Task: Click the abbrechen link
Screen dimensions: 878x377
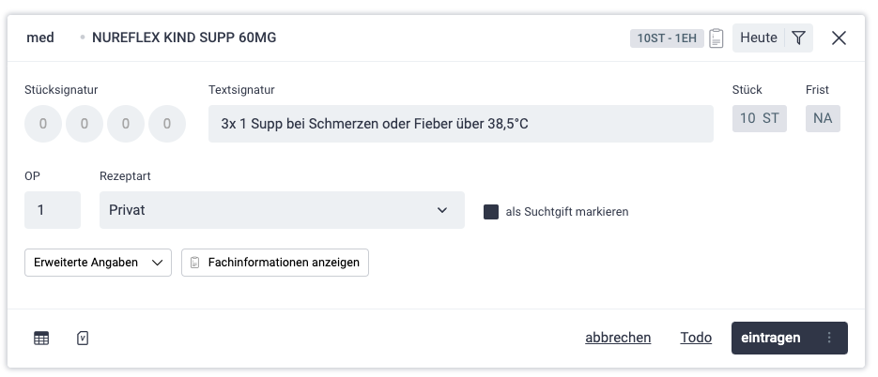Action: 618,338
